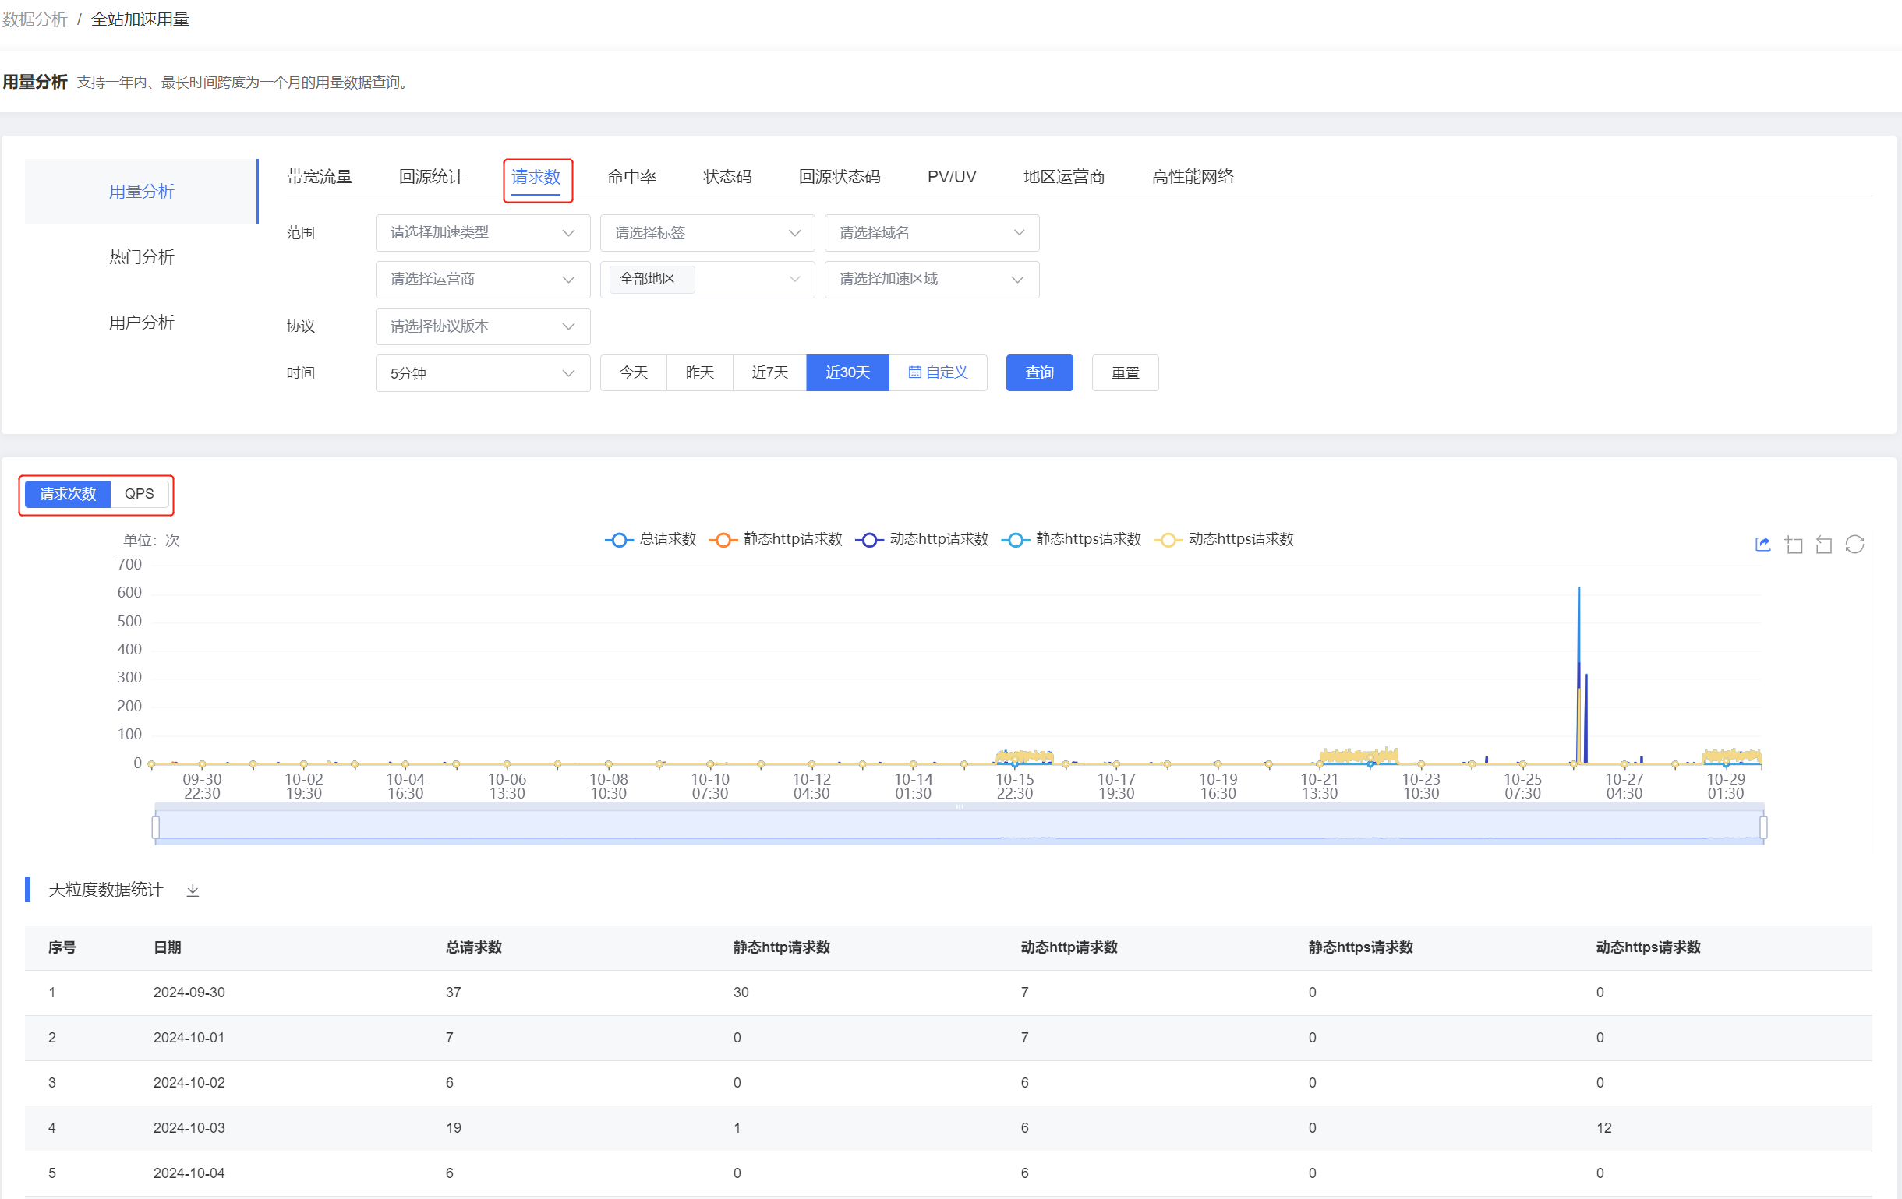1902x1199 pixels.
Task: Activate the area zoom chart icon
Action: [x=1794, y=544]
